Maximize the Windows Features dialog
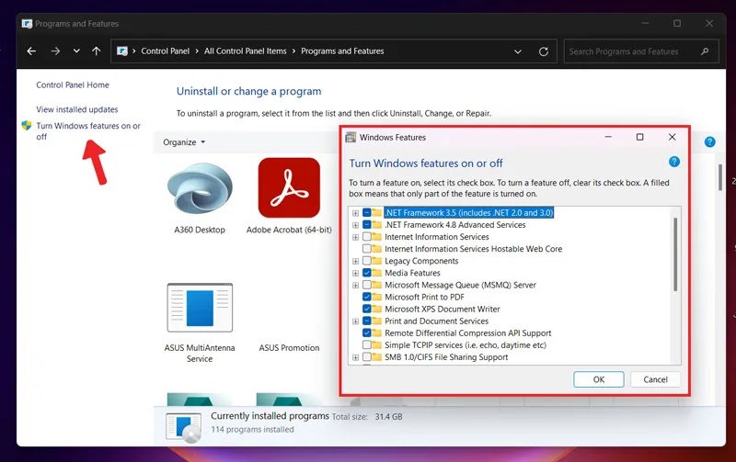 [639, 137]
